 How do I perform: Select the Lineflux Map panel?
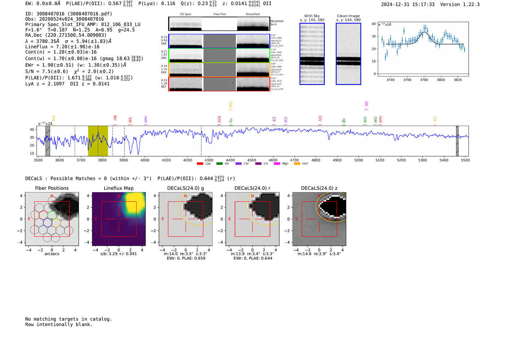coord(119,219)
